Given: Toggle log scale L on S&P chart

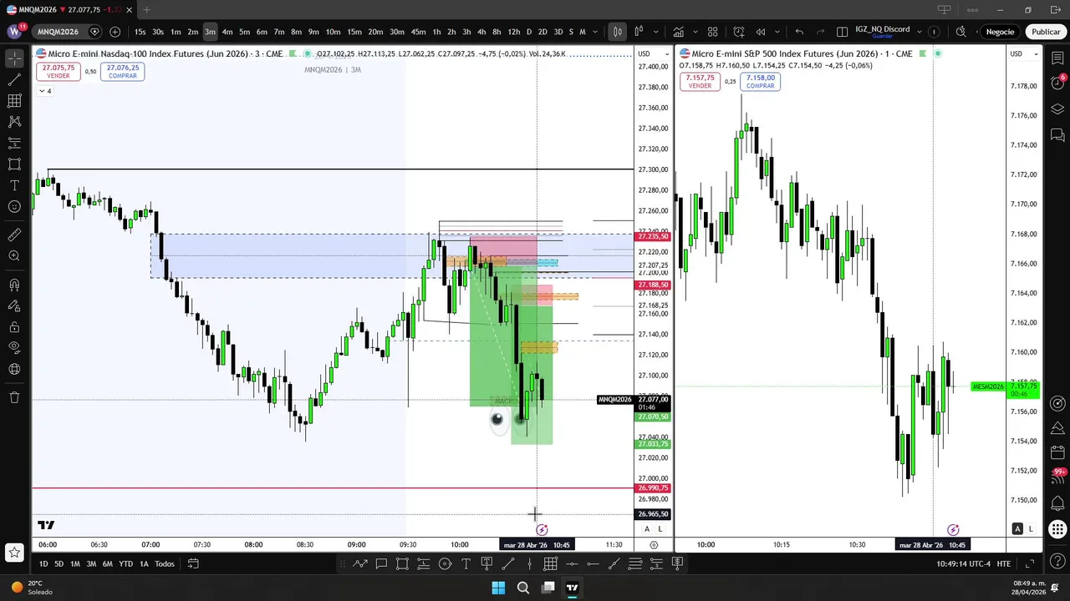Looking at the screenshot, I should [1031, 529].
